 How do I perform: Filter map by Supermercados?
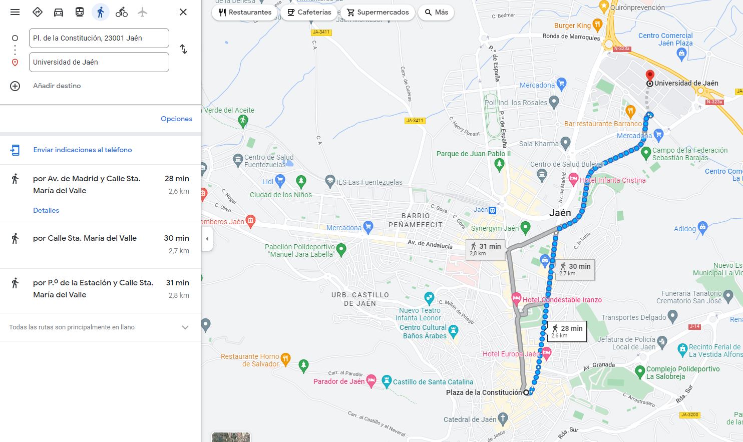378,12
